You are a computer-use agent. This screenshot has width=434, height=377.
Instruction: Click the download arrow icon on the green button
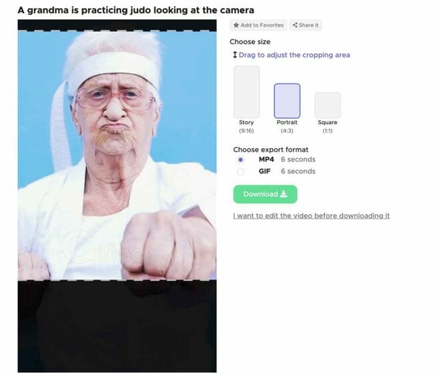coord(283,194)
